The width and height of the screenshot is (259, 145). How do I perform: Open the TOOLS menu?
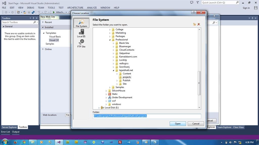[x=51, y=8]
